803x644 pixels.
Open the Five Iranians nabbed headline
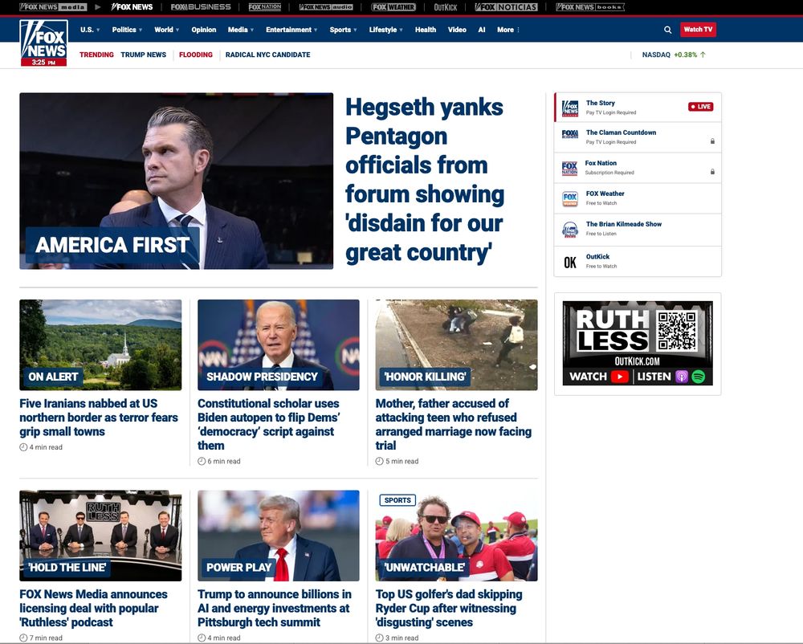99,418
